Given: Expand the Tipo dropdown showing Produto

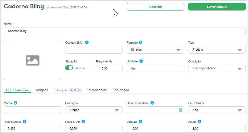Looking at the screenshot, I should [x=217, y=50].
